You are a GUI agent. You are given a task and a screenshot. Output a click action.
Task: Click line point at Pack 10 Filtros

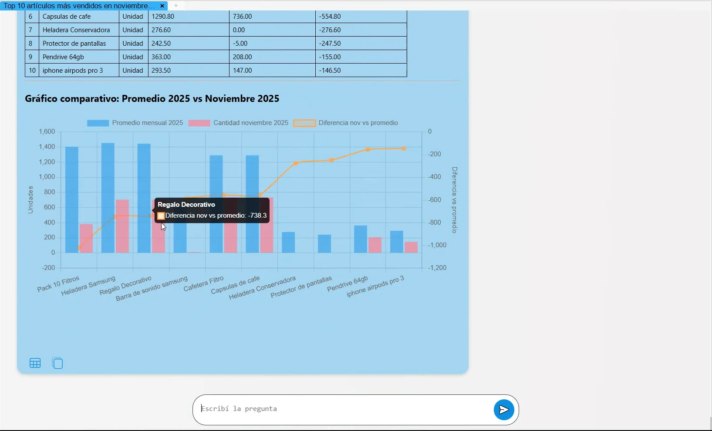point(79,248)
